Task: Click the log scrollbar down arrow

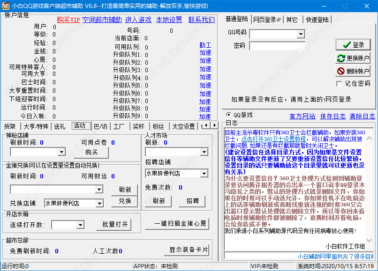Action: 369,240
